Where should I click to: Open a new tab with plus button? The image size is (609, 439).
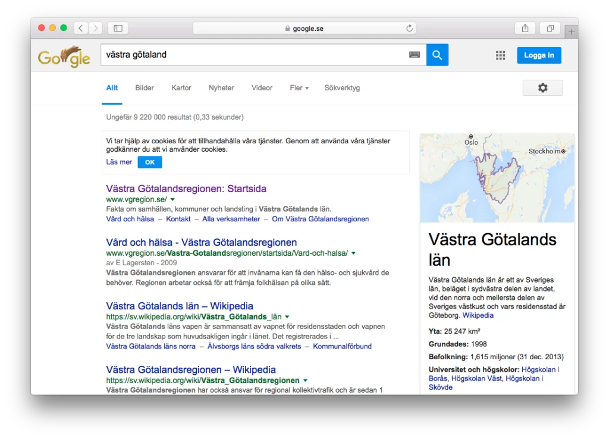click(x=571, y=32)
